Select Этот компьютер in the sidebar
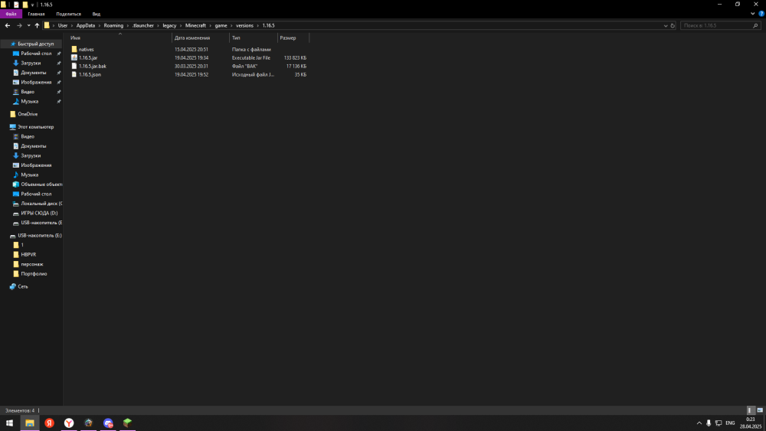This screenshot has width=766, height=431. point(35,127)
